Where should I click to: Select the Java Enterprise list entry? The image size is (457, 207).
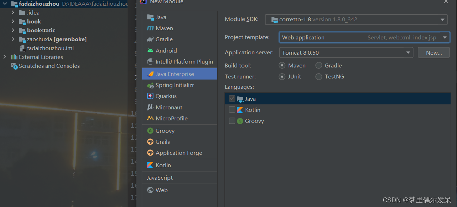pyautogui.click(x=180, y=74)
